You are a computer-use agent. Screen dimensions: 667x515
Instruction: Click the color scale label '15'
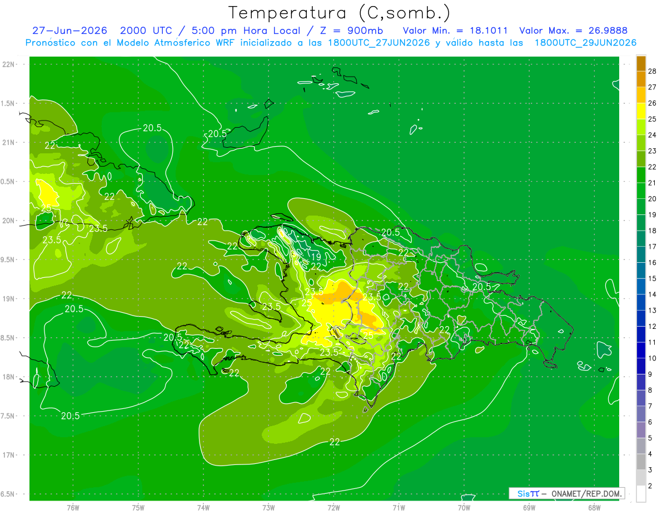click(x=653, y=278)
